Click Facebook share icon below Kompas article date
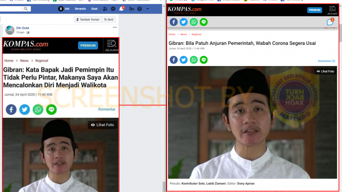 click(174, 59)
